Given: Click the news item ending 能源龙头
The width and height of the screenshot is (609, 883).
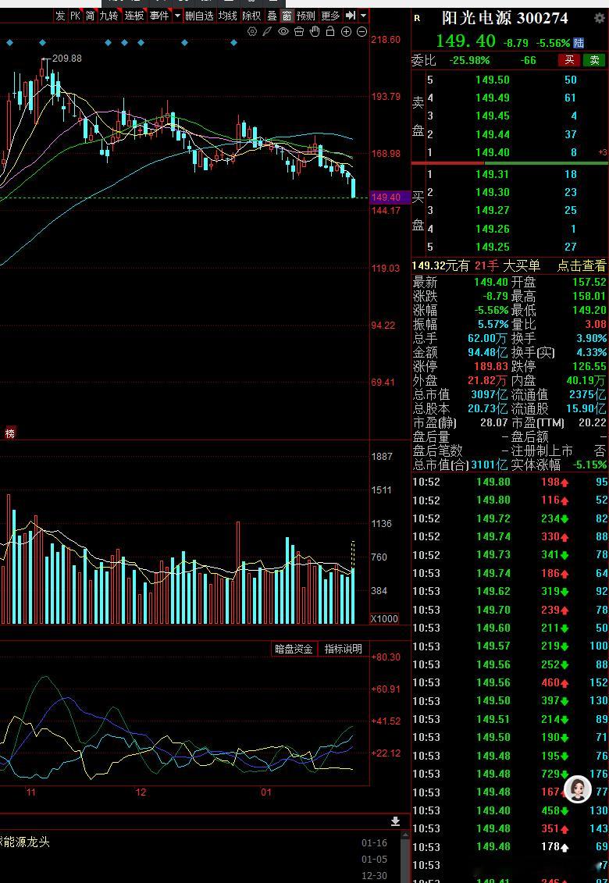Looking at the screenshot, I should tap(25, 842).
